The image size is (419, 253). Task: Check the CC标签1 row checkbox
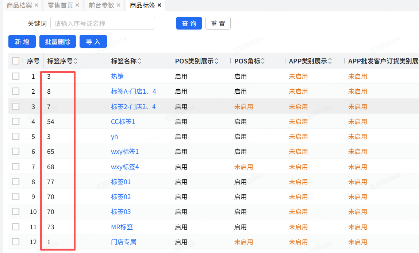coord(16,121)
